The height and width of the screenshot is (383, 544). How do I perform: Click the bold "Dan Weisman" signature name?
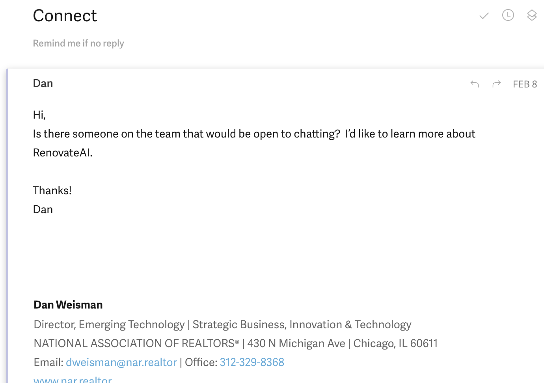click(x=68, y=305)
